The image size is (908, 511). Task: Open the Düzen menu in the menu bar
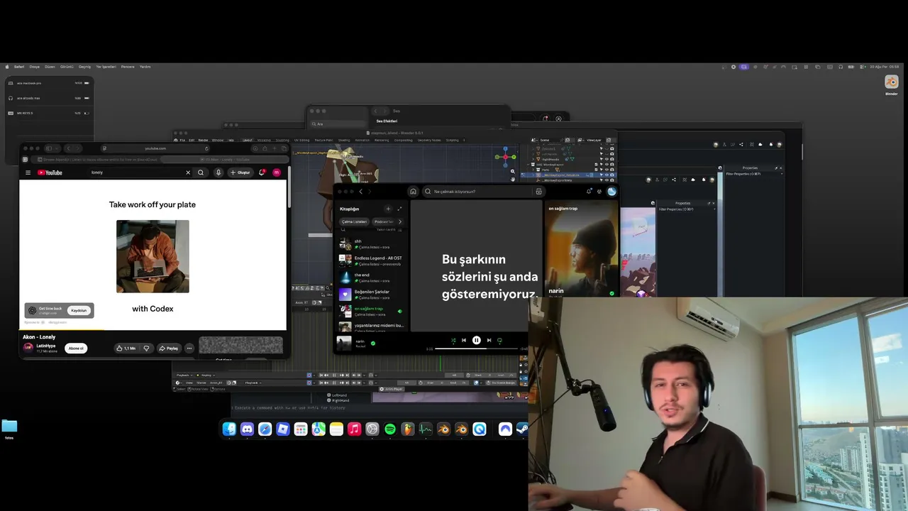[50, 67]
